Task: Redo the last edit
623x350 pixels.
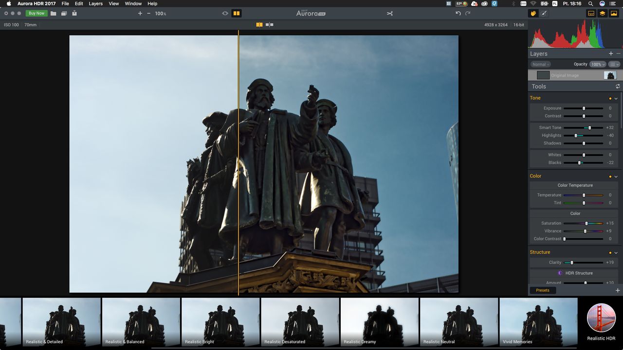Action: pos(468,13)
